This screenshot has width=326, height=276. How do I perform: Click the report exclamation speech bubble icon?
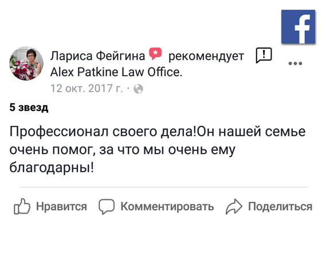[264, 56]
